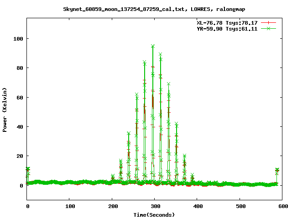The width and height of the screenshot is (292, 219).
Task: Click the tallest green peak marker near 95 K
Action: (153, 46)
